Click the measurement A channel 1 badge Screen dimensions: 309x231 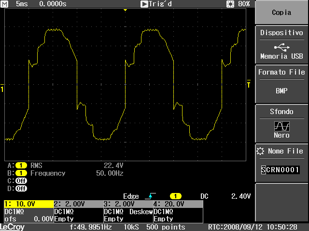[21, 166]
